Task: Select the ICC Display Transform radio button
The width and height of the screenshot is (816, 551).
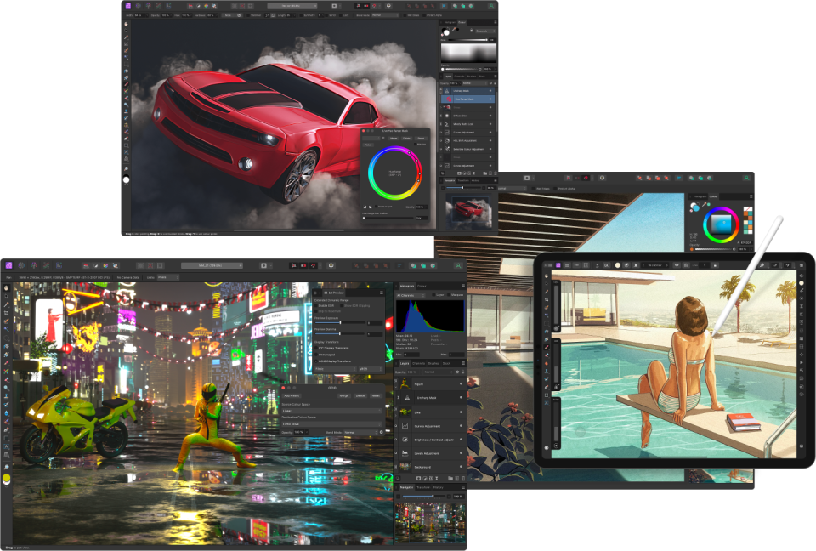Action: 316,349
